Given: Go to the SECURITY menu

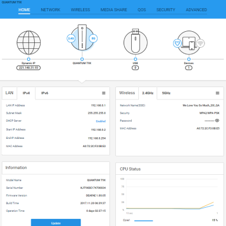Looking at the screenshot, I should (x=166, y=10).
